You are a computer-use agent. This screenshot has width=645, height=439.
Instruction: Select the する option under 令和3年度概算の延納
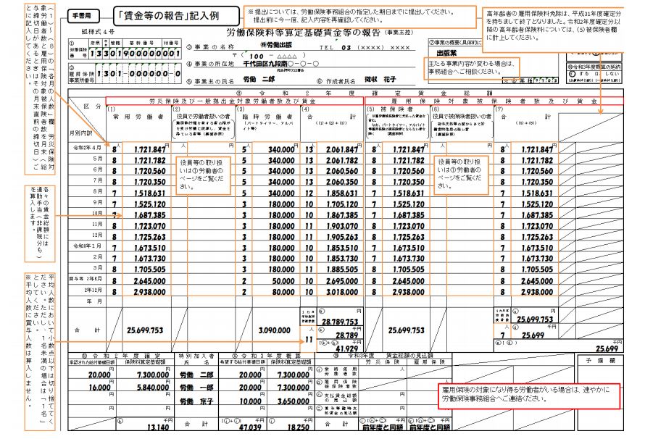point(579,74)
